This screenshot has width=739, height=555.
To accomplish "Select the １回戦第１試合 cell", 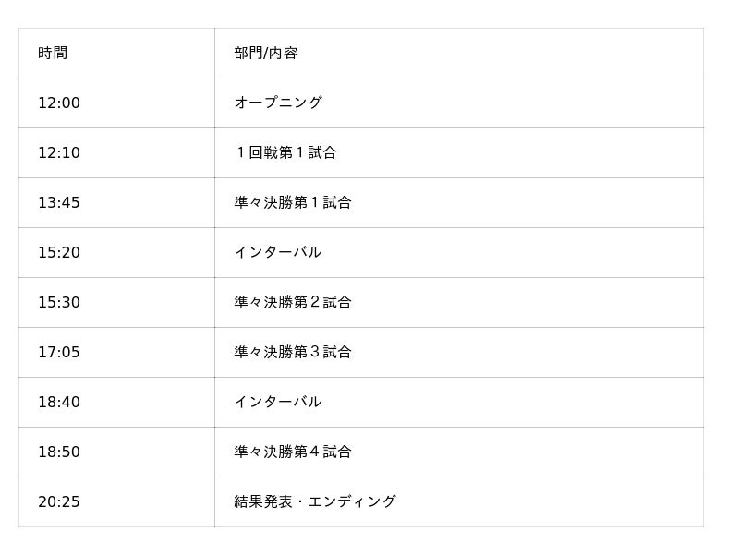I will (x=285, y=153).
